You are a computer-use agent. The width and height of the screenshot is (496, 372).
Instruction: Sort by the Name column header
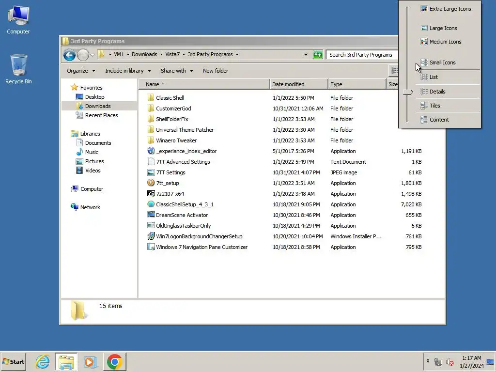coord(204,84)
